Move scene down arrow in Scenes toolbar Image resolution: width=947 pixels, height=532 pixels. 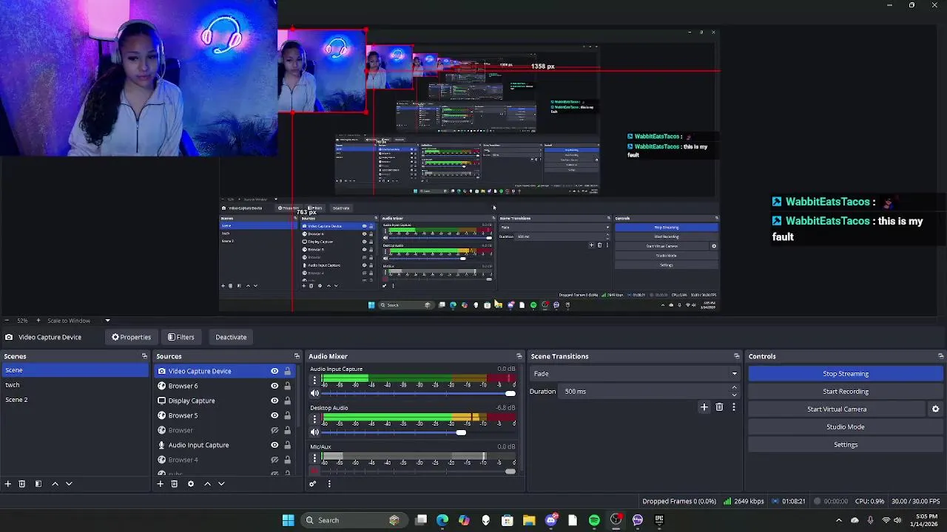[x=69, y=484]
